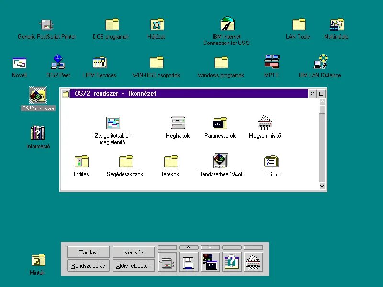The image size is (383, 287).
Task: Select the Novell desktop icon
Action: pos(19,63)
